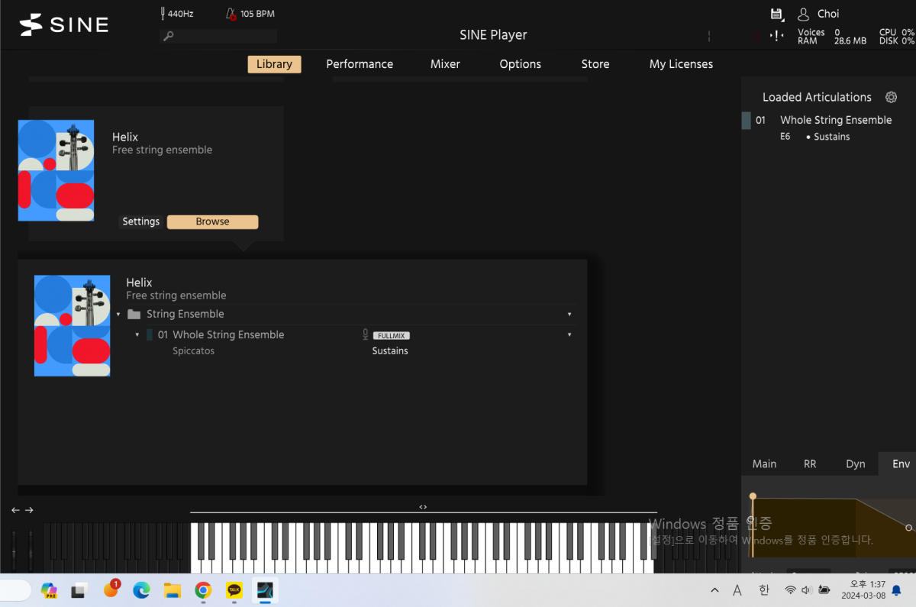Shift keyboard right with the right arrow
The image size is (916, 607).
pyautogui.click(x=29, y=510)
